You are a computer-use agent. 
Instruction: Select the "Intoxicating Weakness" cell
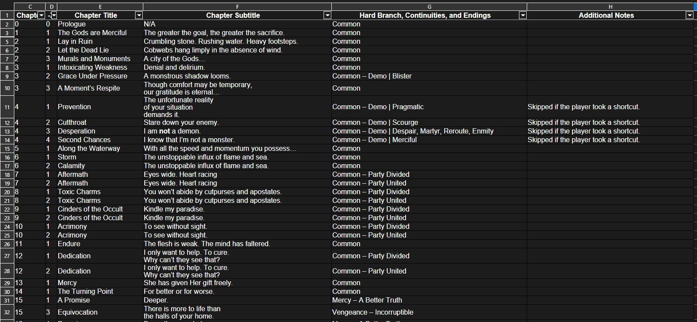[100, 68]
